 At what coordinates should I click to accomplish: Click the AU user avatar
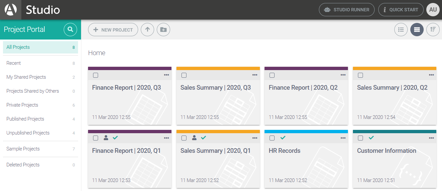click(x=433, y=10)
